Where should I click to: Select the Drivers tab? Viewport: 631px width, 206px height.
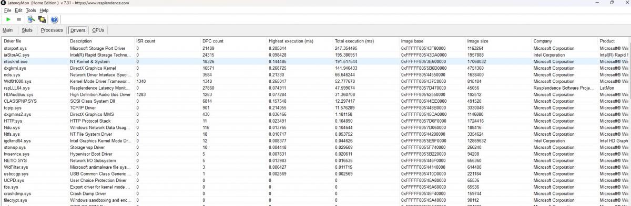click(78, 30)
